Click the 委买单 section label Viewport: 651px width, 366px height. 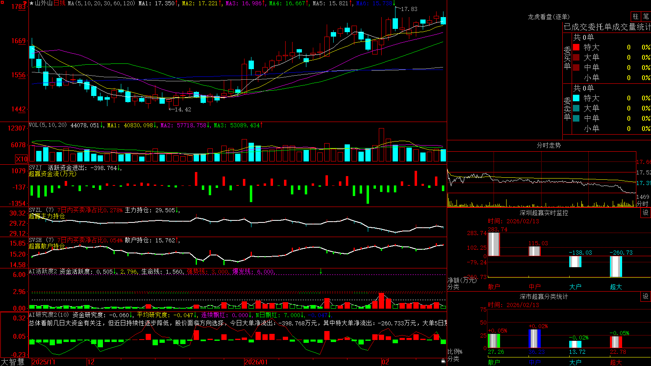coord(567,58)
